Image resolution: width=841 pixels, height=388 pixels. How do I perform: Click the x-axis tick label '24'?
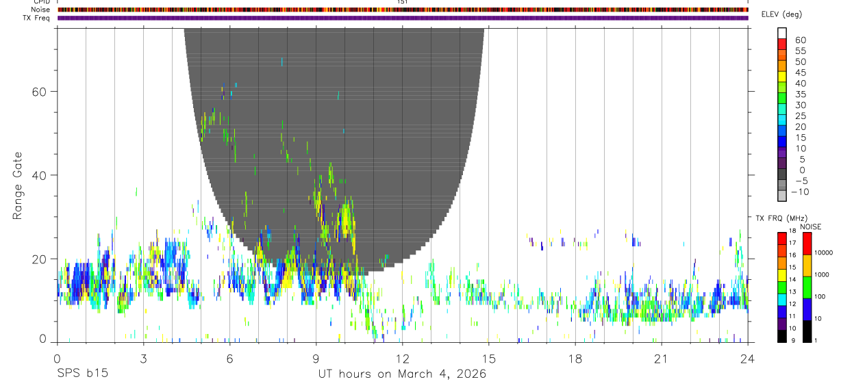tap(748, 359)
